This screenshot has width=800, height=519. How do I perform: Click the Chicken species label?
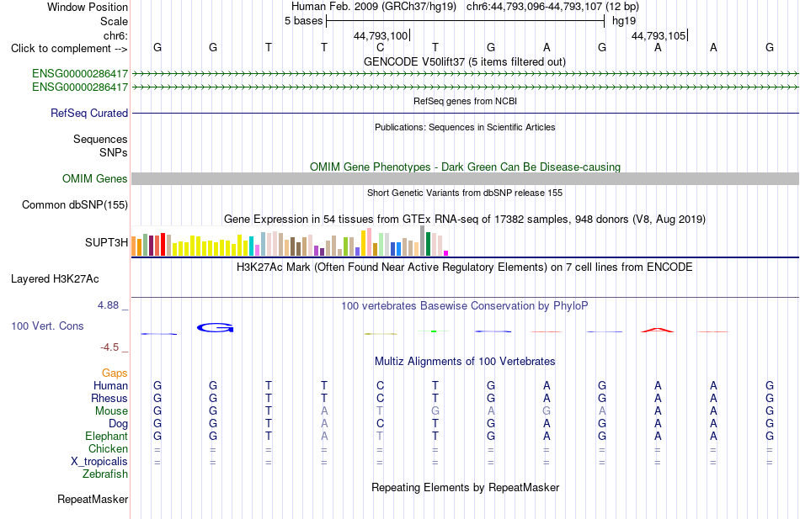coord(108,448)
